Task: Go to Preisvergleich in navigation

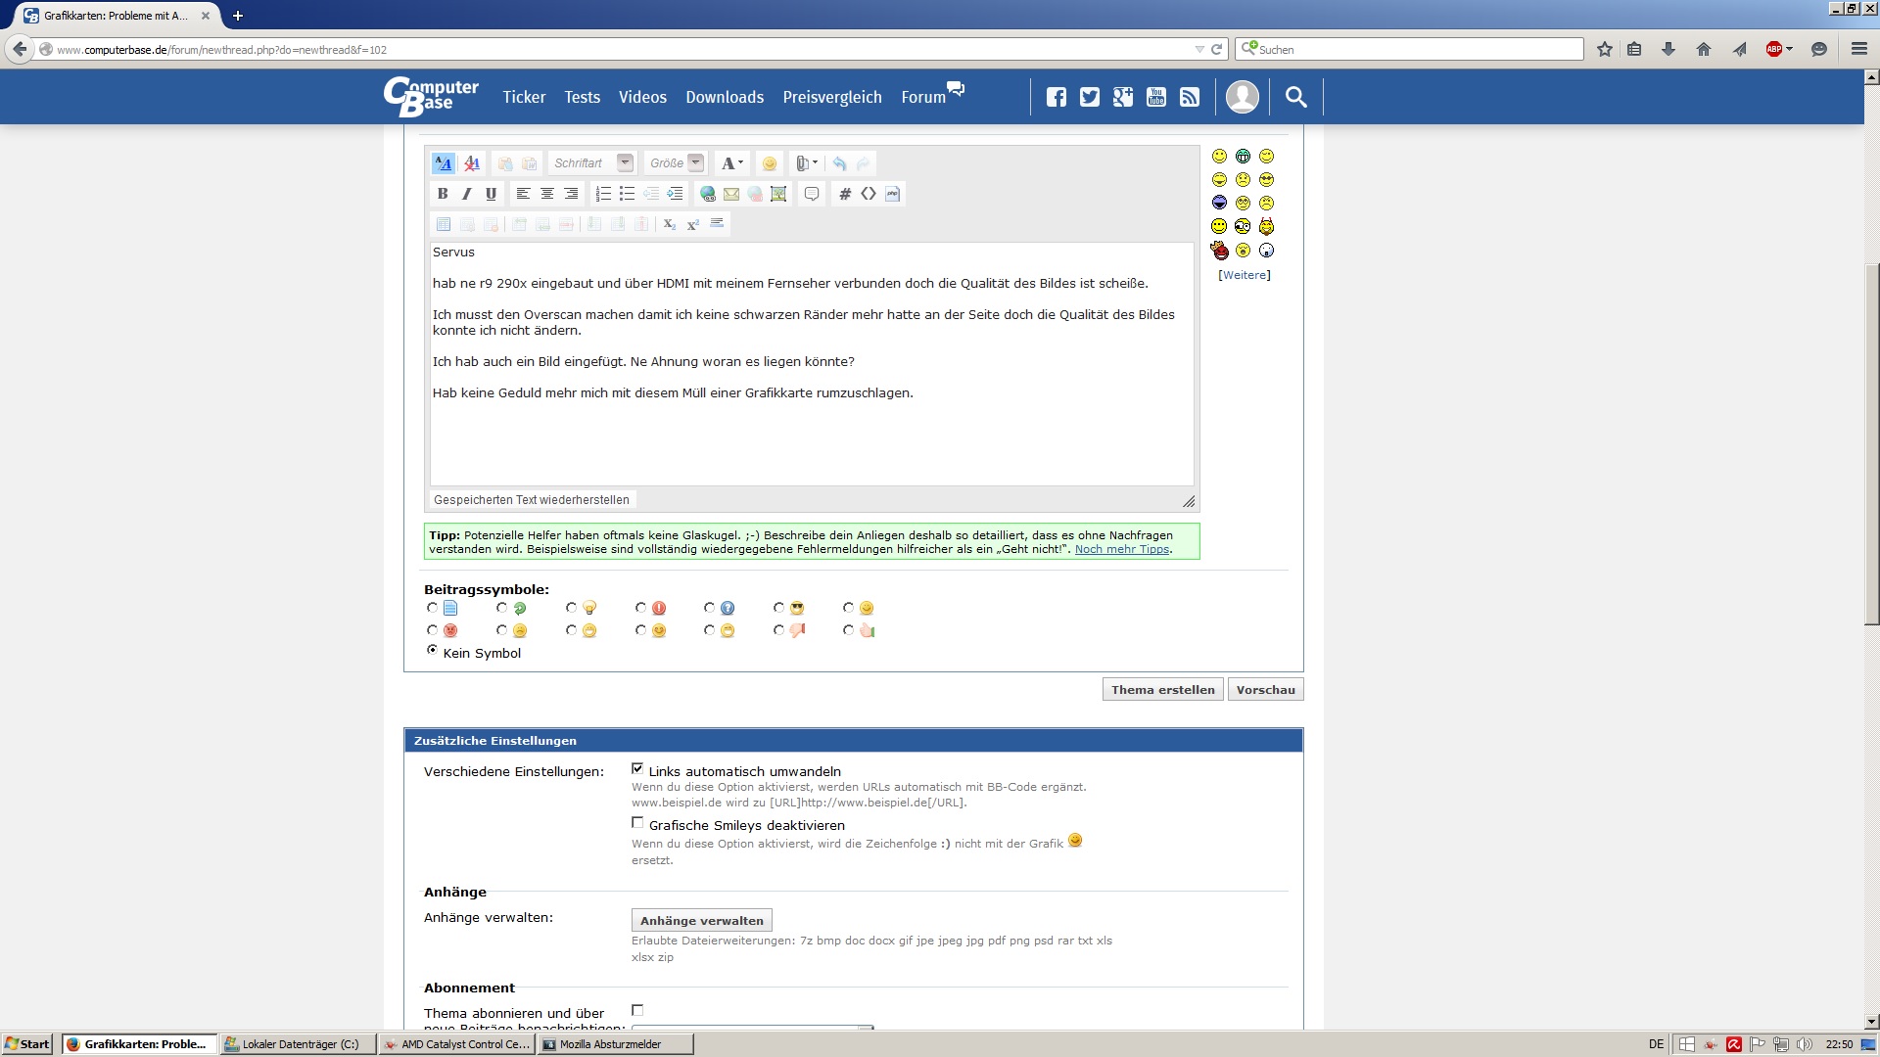Action: pyautogui.click(x=832, y=97)
